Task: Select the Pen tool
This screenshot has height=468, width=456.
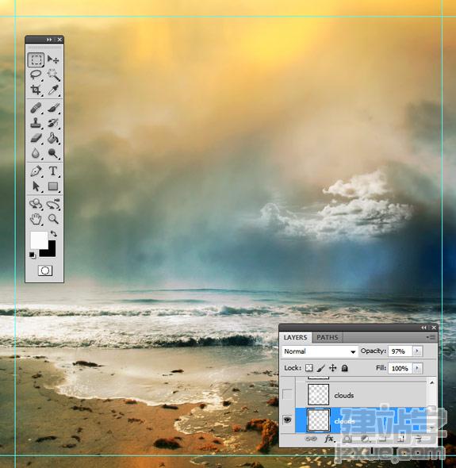Action: click(x=36, y=171)
